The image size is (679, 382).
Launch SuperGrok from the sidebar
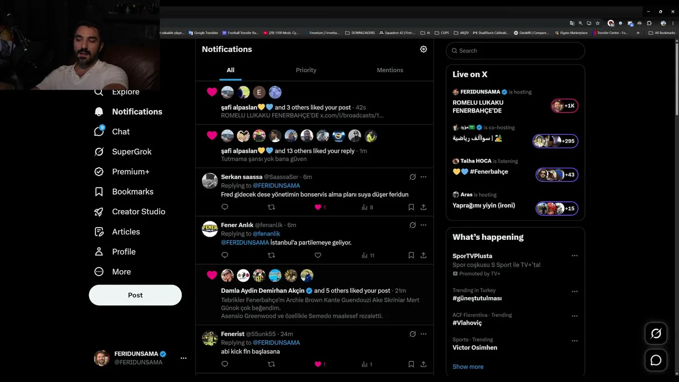coord(123,152)
